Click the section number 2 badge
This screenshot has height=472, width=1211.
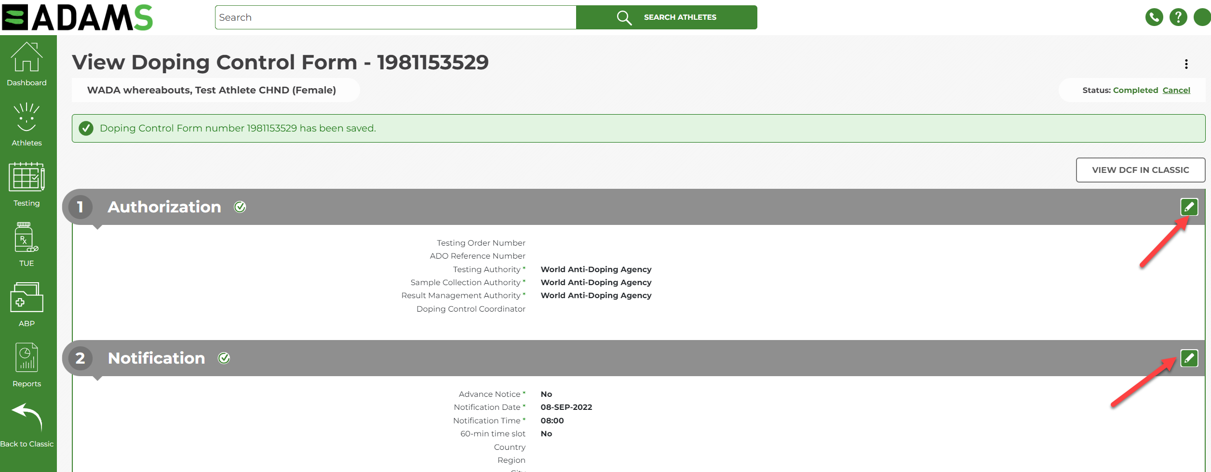[81, 358]
